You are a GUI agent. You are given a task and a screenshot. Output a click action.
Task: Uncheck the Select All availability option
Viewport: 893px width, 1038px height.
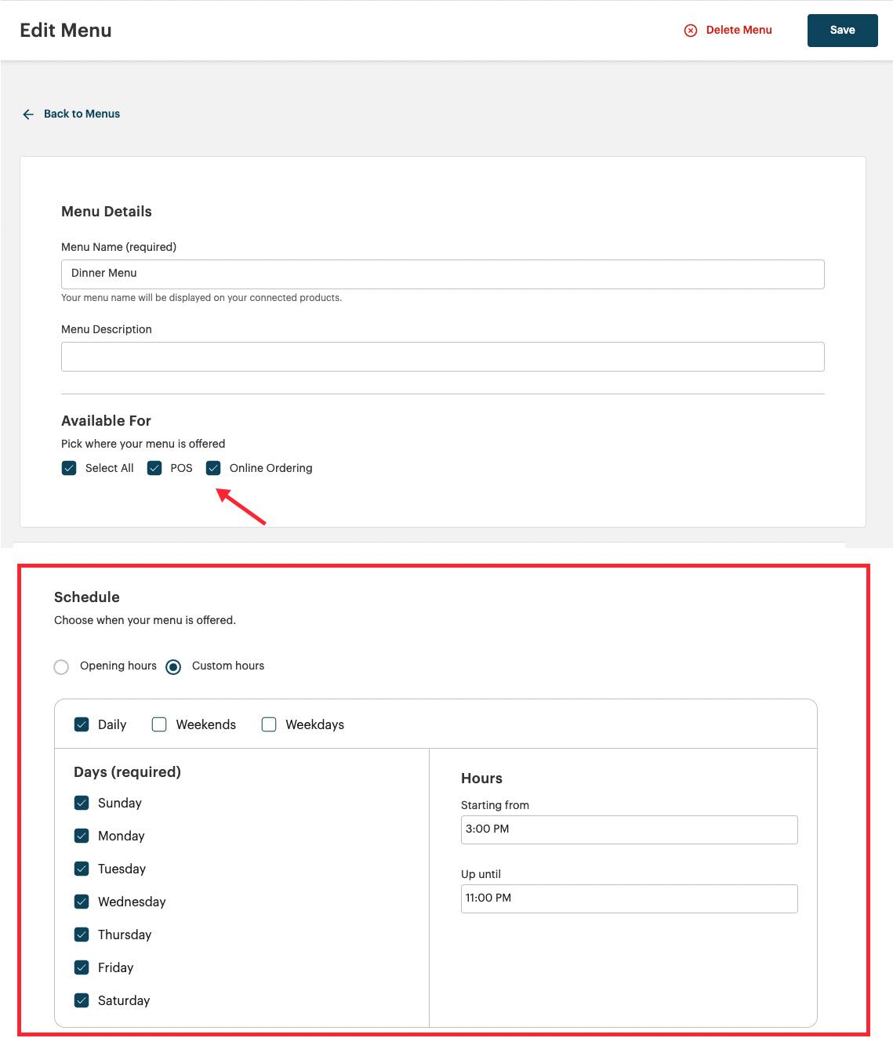[69, 467]
